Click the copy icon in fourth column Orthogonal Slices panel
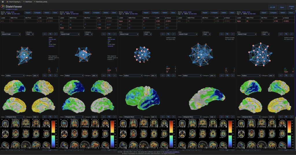296x155 pixels. pos(227,117)
